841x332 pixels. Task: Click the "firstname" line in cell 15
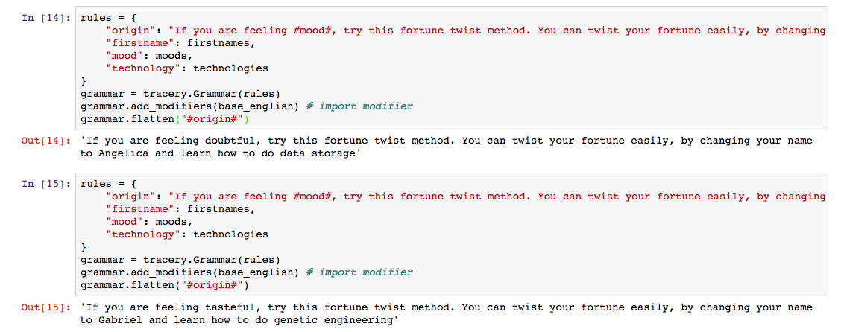click(x=179, y=209)
